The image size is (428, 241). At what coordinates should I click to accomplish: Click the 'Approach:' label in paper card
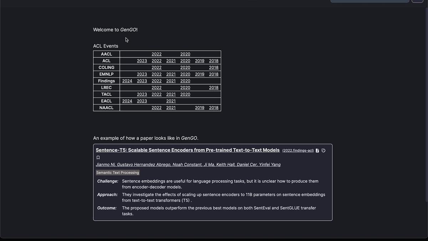pos(107,195)
